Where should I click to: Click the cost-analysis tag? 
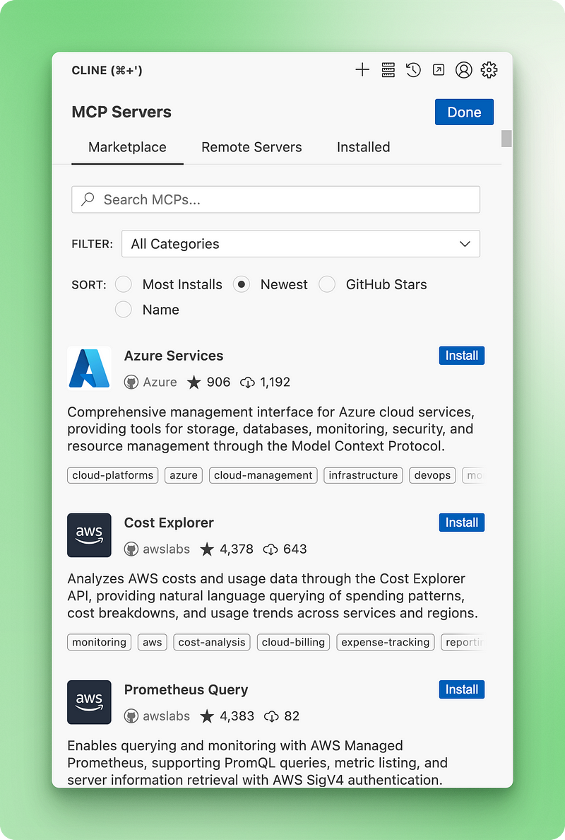[212, 642]
